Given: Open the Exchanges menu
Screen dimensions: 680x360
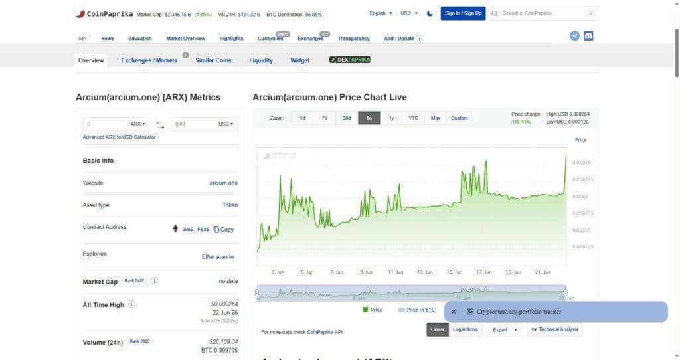Looking at the screenshot, I should (x=311, y=38).
